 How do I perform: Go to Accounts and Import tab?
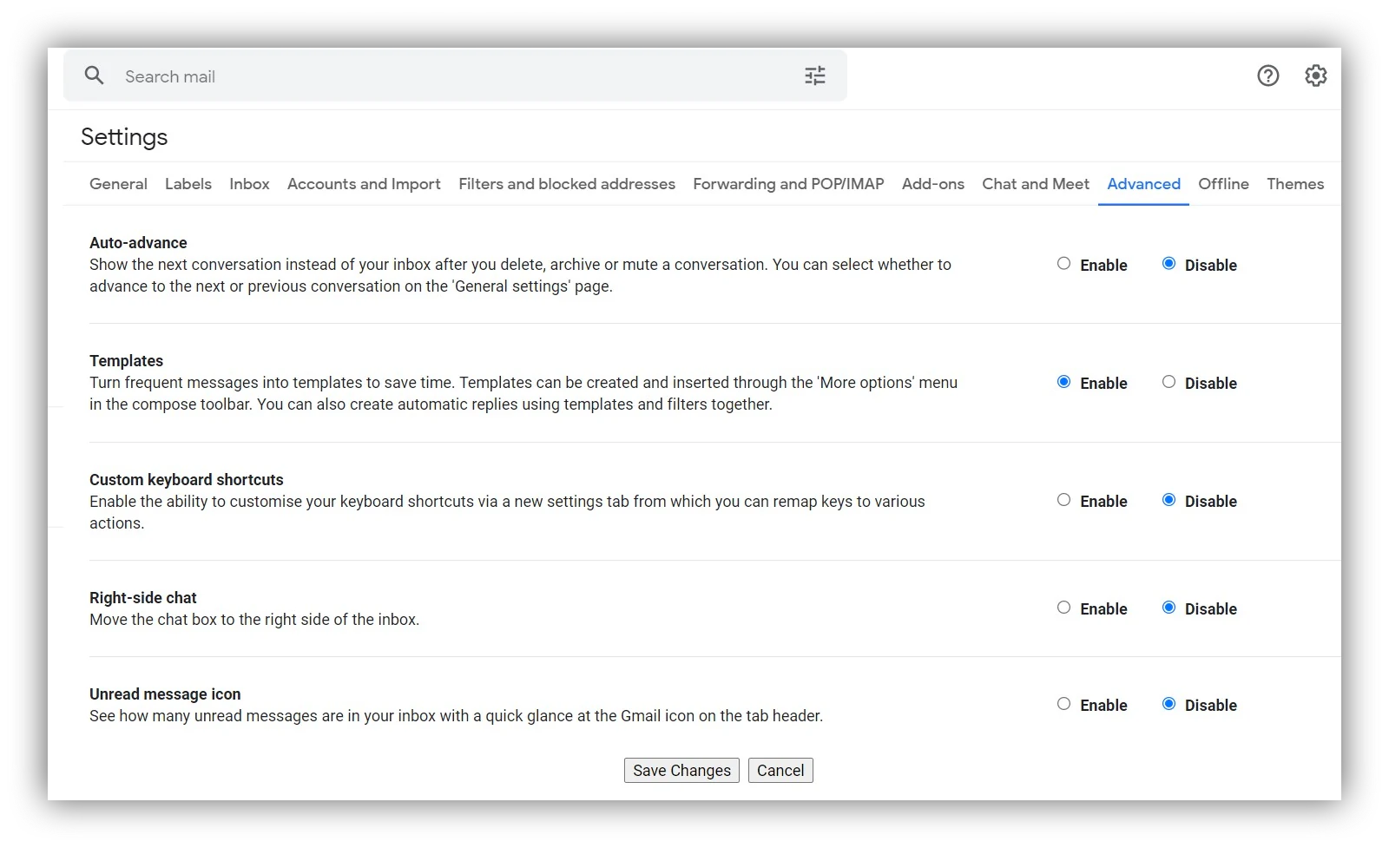[x=364, y=184]
